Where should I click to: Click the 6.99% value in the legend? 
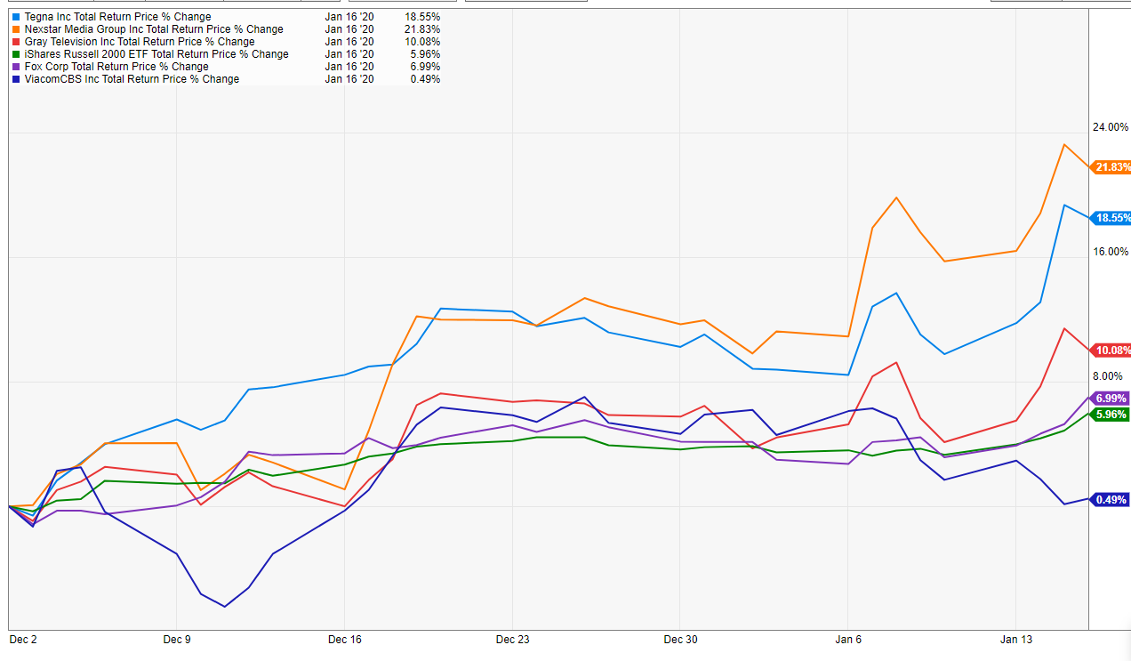(424, 67)
